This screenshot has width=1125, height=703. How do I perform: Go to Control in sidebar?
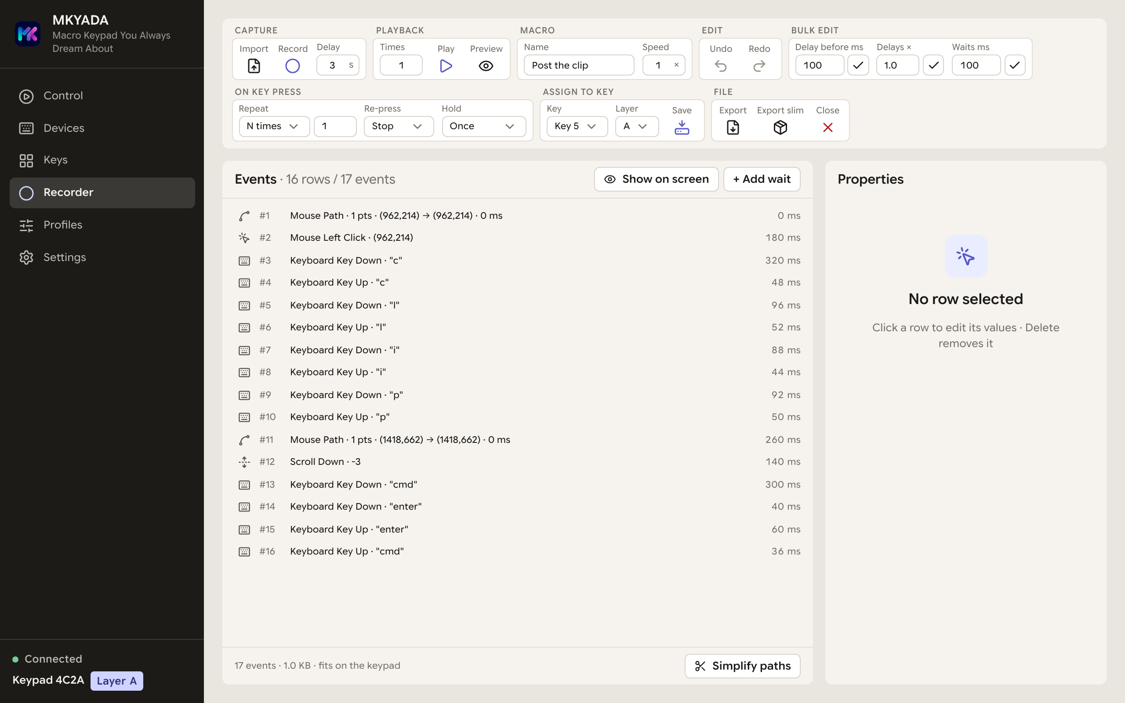[x=102, y=96]
